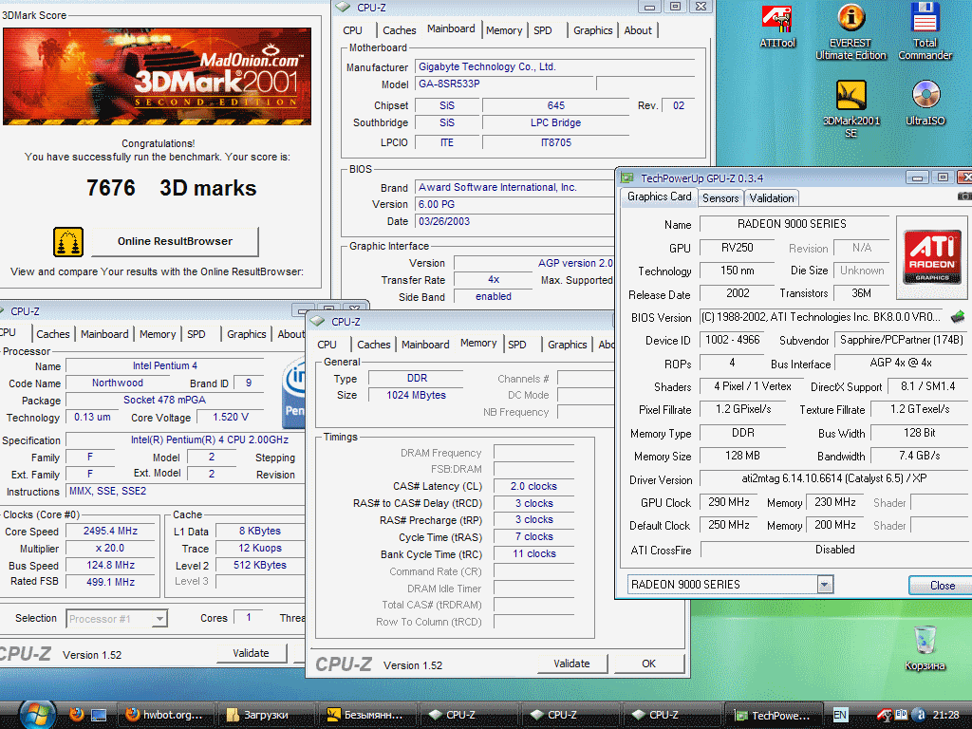Open Memory tab in CPU-Z Mainboard window
Screen dimensions: 972x729
[504, 30]
